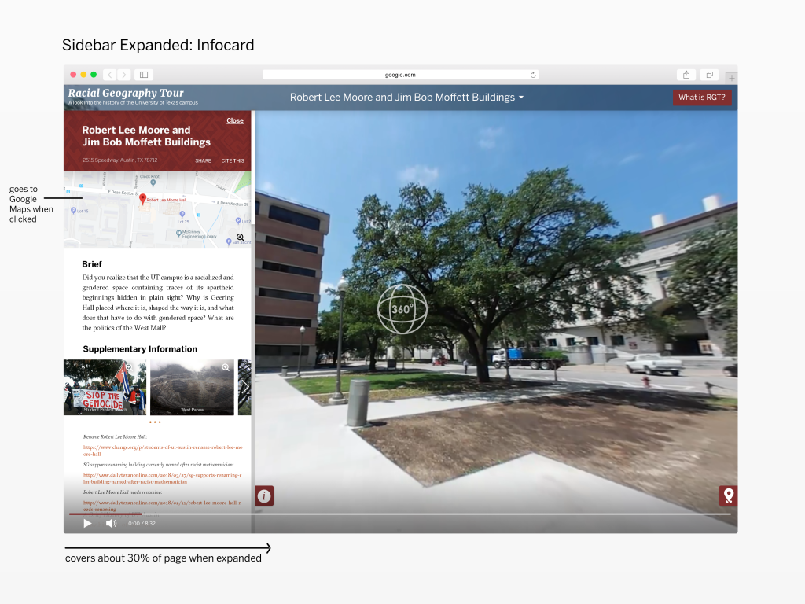Open the SG supports renaming Daily Texan link
The image size is (805, 604).
[162, 478]
